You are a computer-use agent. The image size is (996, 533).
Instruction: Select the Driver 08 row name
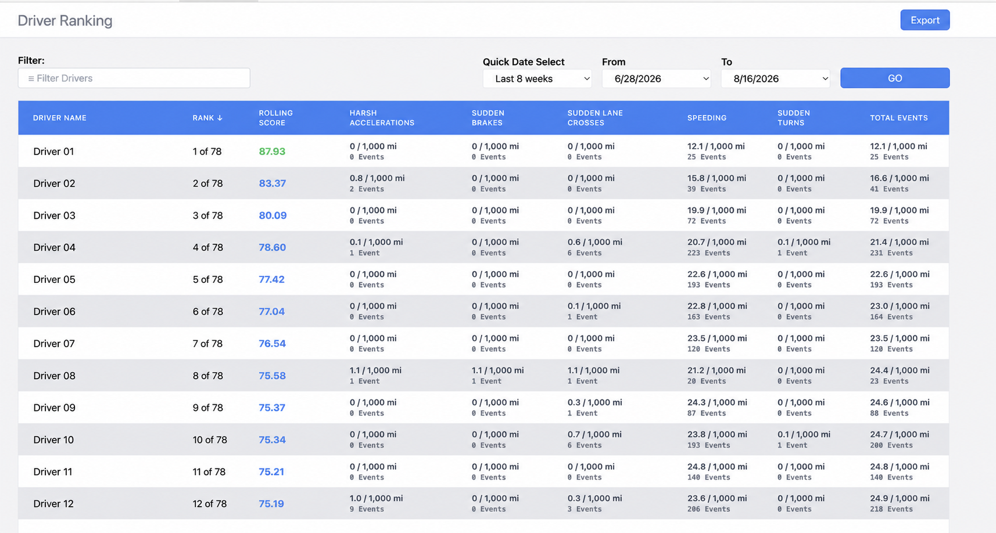(x=54, y=376)
